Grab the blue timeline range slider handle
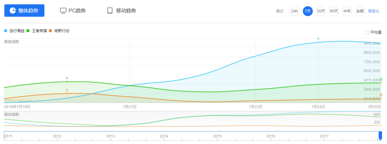The image size is (387, 144). tap(380, 136)
